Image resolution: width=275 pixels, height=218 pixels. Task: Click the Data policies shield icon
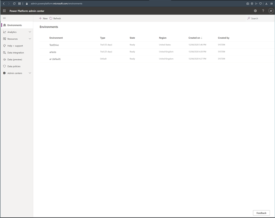pos(5,66)
